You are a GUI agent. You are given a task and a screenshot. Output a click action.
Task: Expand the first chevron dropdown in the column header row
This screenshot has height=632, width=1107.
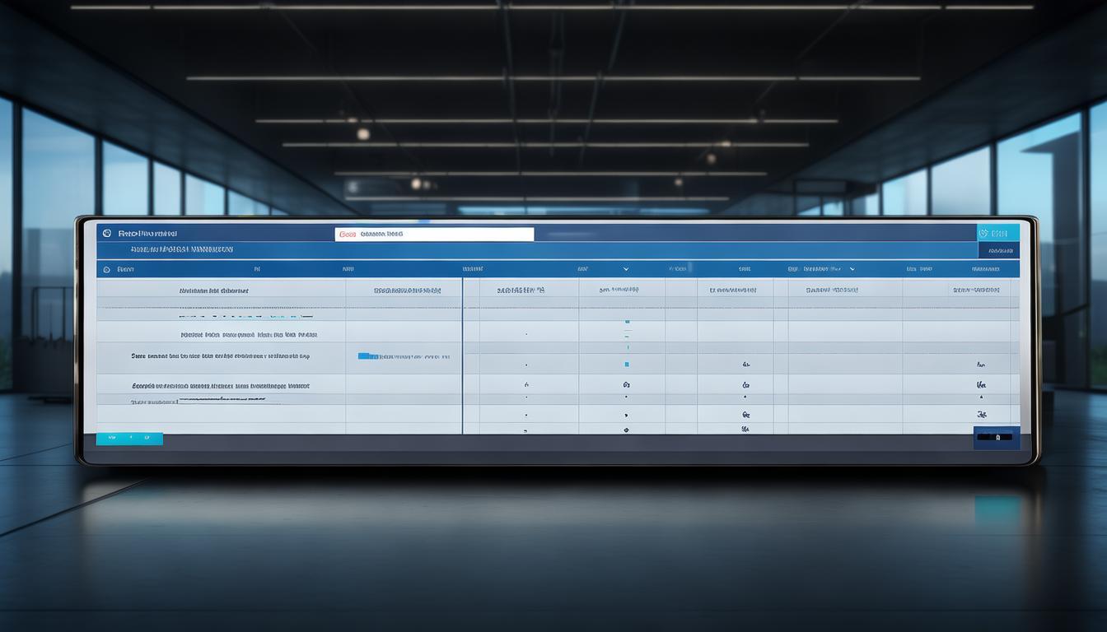625,269
